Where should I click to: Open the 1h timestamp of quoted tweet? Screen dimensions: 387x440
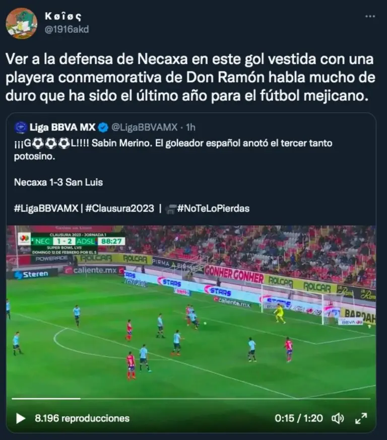click(x=190, y=127)
